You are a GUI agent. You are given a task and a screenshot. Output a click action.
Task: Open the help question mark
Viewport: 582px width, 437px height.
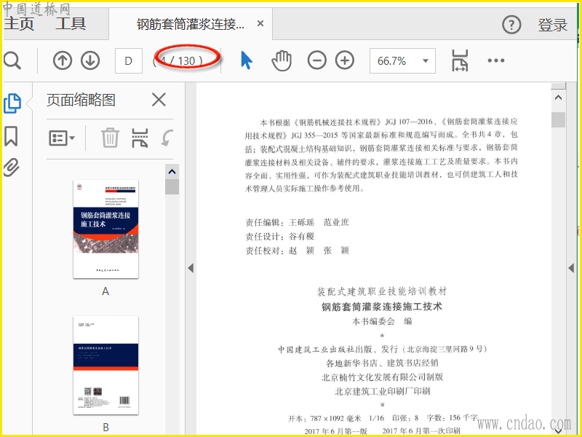tap(511, 25)
